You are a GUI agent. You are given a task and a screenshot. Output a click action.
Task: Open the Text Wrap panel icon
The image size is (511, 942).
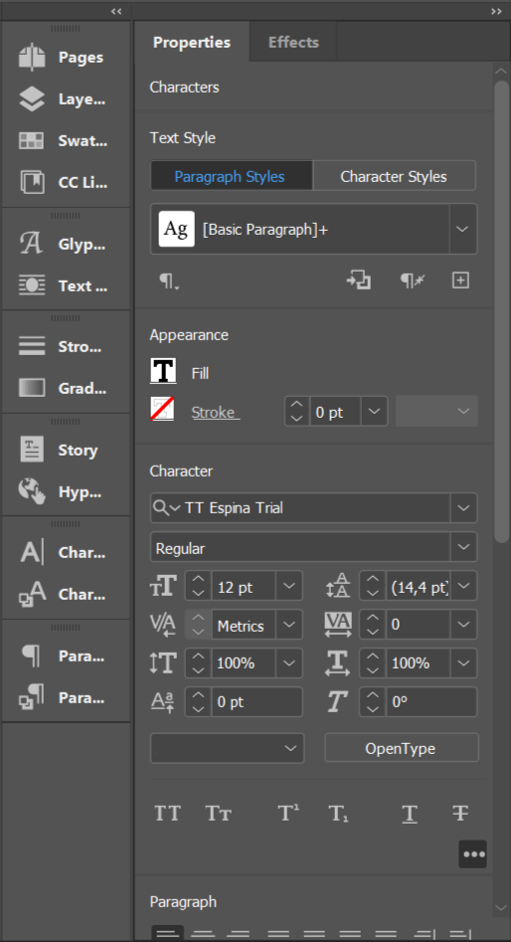[x=32, y=285]
